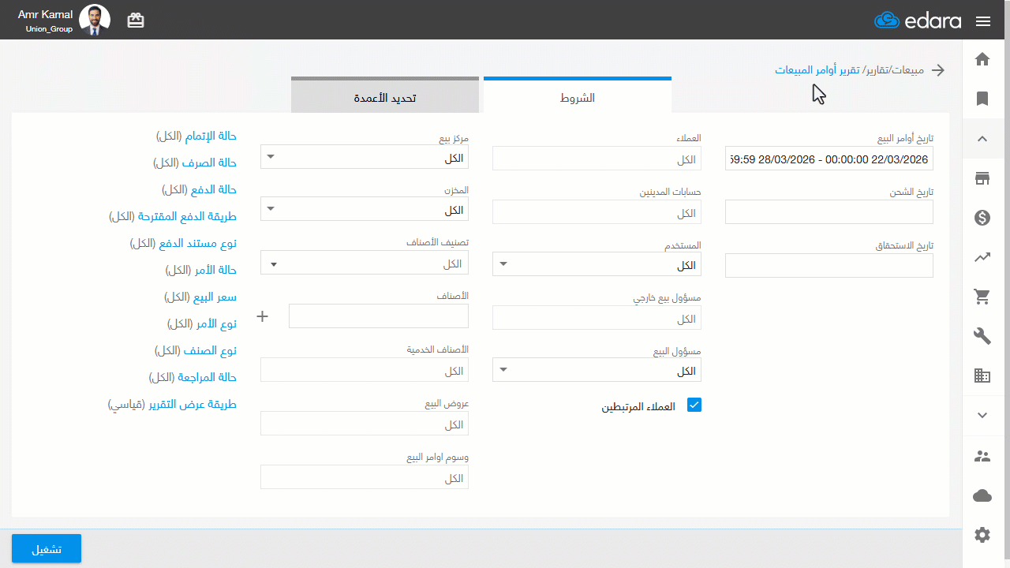Screen dimensions: 1010x568
Task: Open the people group icon in sidebar
Action: (982, 455)
